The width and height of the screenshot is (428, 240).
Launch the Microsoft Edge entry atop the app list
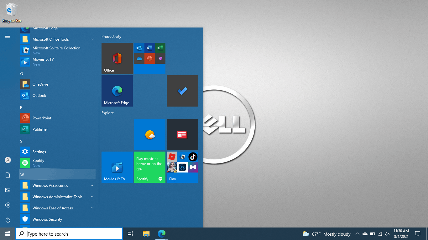point(57,30)
